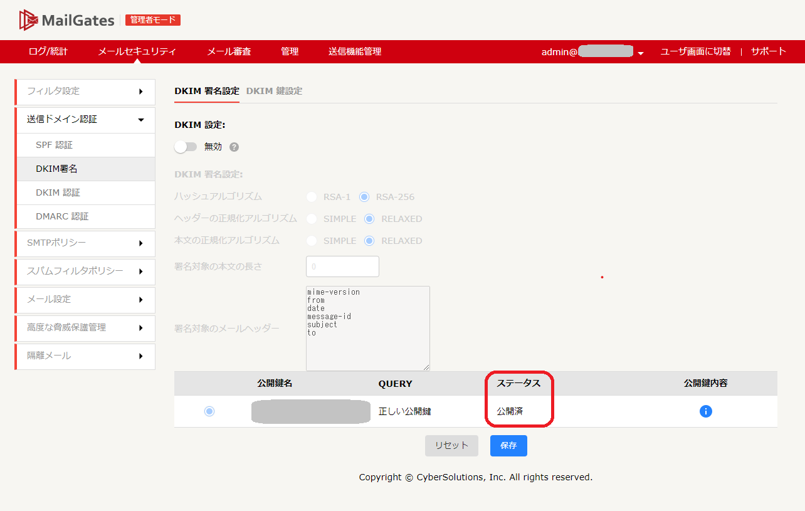Select RSA-256 hash algorithm
The width and height of the screenshot is (805, 511).
[x=364, y=197]
